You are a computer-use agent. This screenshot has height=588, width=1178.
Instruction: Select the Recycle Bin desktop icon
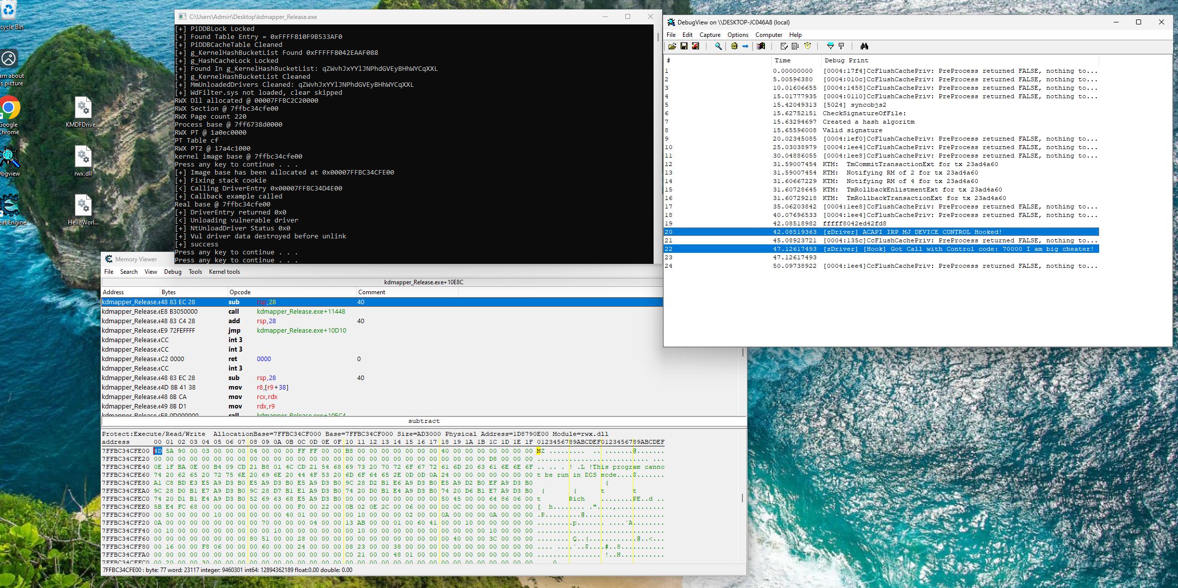click(10, 15)
